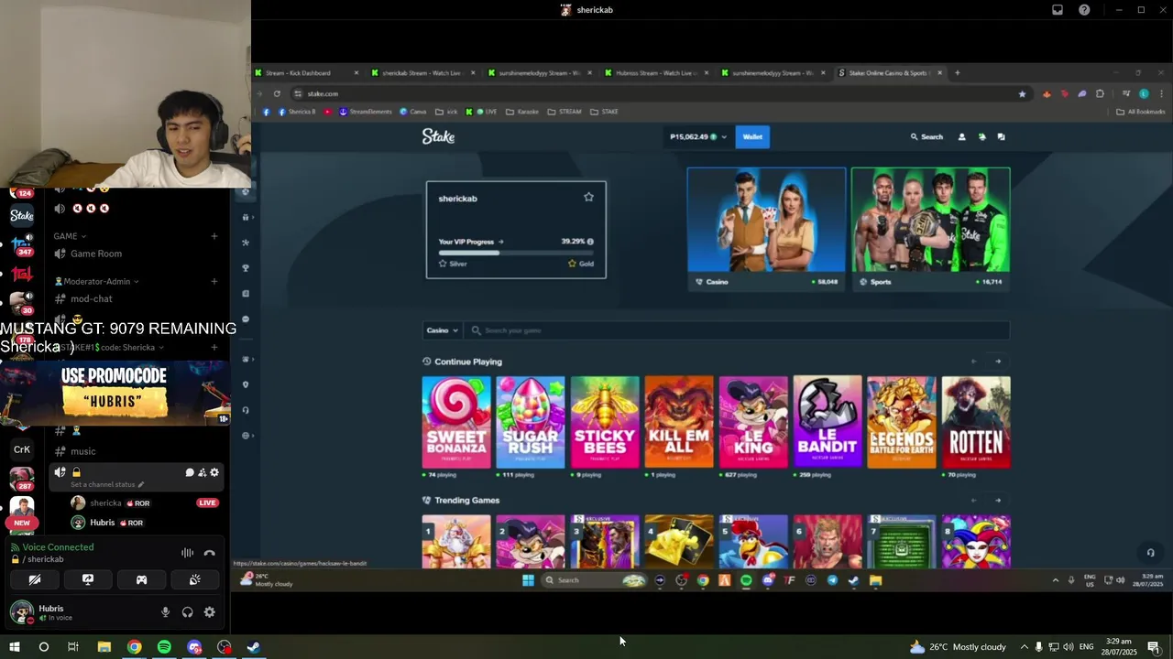Bookmark this page with the star icon
The width and height of the screenshot is (1173, 659).
coord(1022,93)
